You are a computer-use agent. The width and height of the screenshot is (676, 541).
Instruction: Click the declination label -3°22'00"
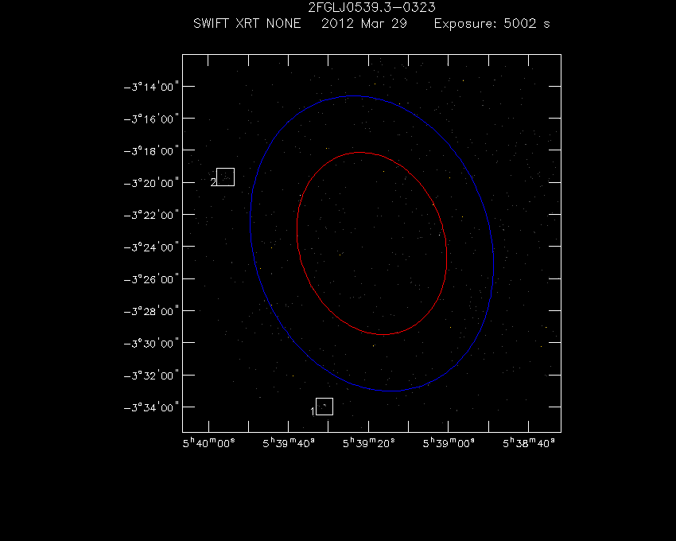tap(151, 215)
